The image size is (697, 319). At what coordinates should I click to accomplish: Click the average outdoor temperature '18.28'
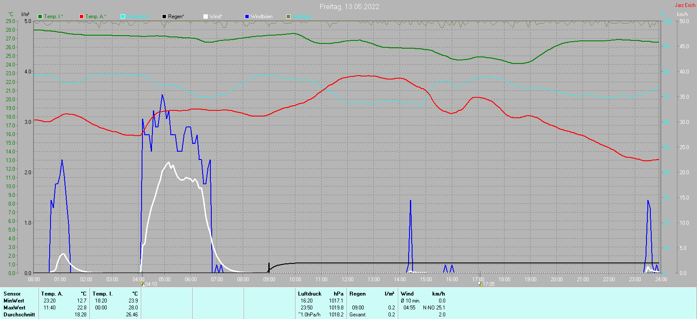81,315
